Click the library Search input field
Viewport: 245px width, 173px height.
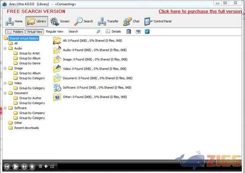point(82,31)
